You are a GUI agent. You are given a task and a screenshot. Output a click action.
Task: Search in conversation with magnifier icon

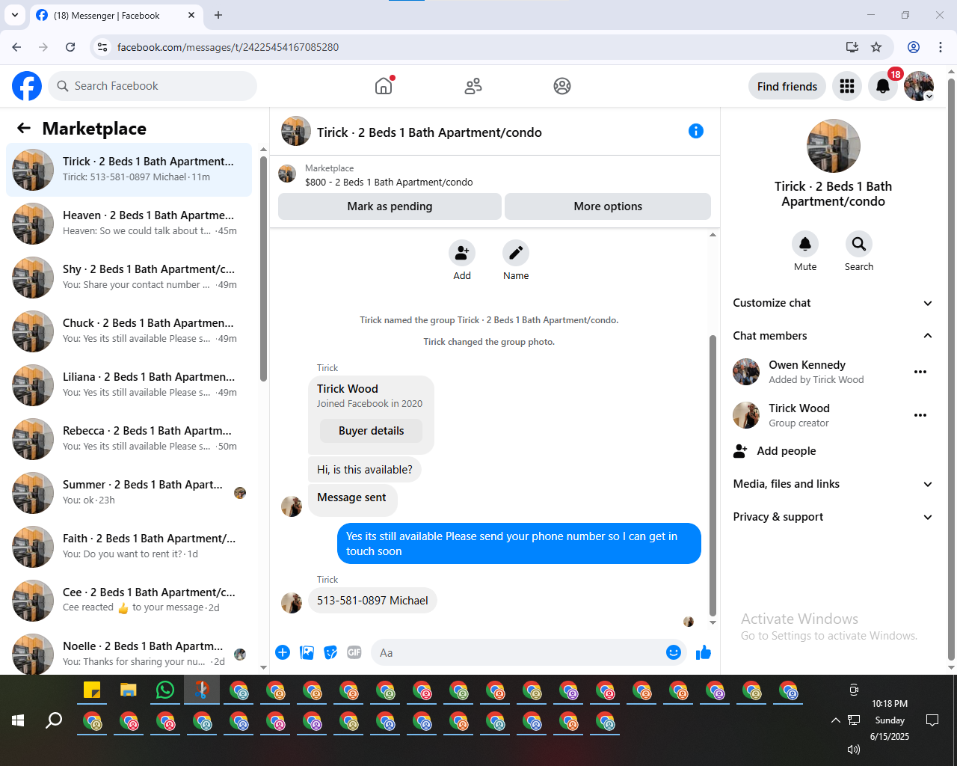pos(859,244)
